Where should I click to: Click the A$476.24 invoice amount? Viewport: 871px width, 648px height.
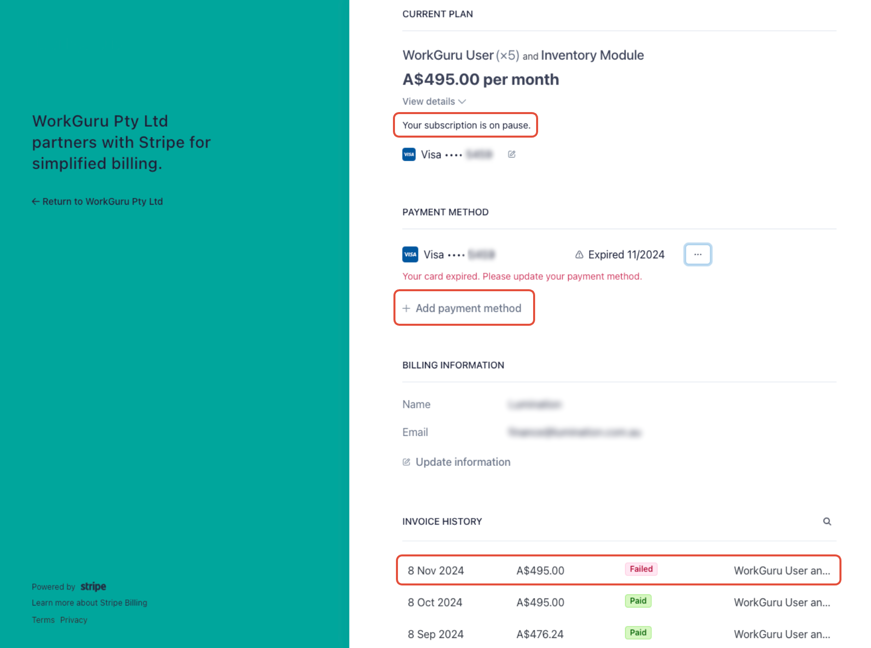pyautogui.click(x=540, y=634)
